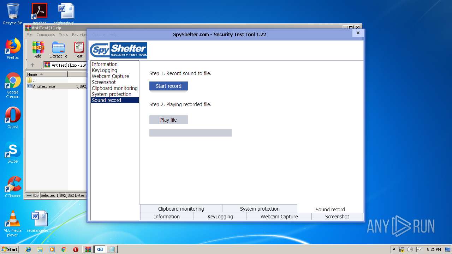Click the sound recording progress bar

pos(190,133)
